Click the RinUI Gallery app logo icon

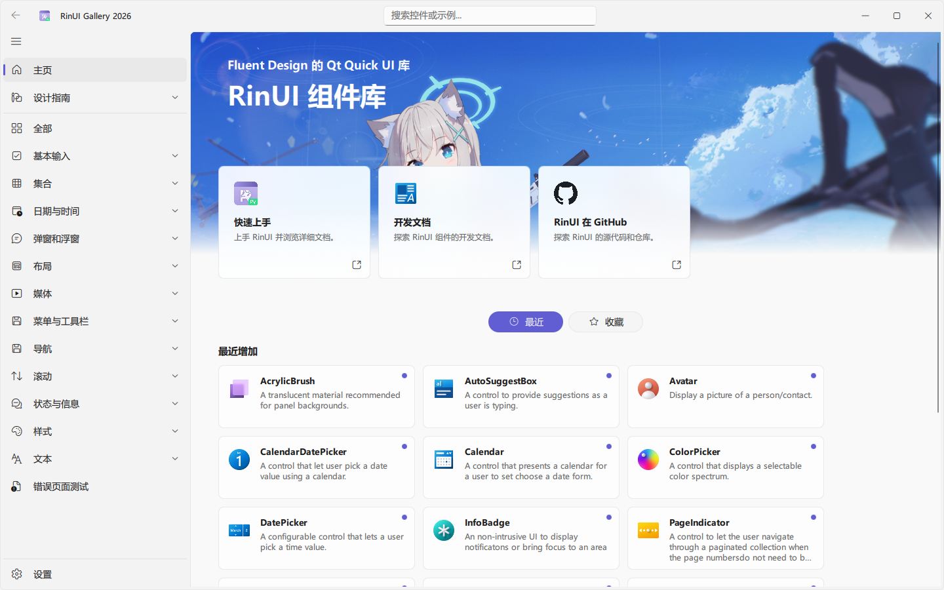point(45,16)
